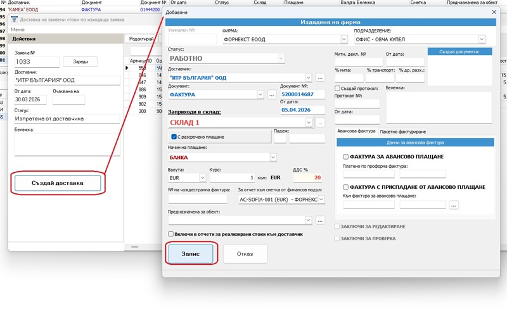
Task: Click "КАМЕА" ЕООД in background table
Action: click(x=23, y=10)
